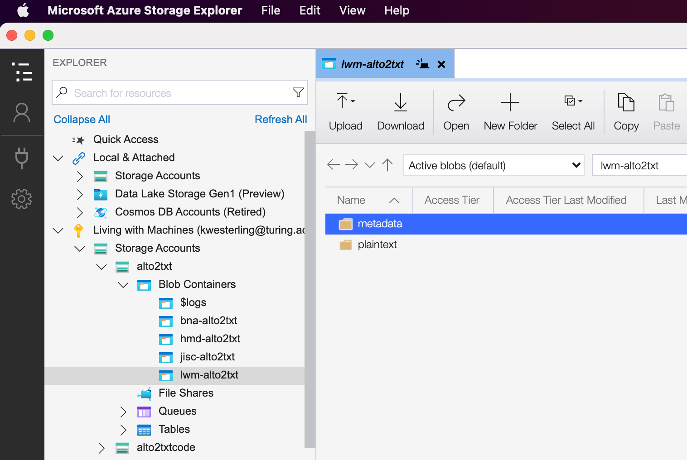The height and width of the screenshot is (460, 687).
Task: Open the Edit menu
Action: click(x=310, y=10)
